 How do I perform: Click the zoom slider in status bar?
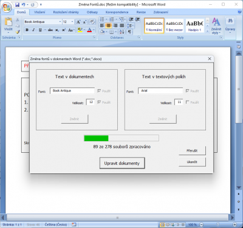[x=217, y=224]
